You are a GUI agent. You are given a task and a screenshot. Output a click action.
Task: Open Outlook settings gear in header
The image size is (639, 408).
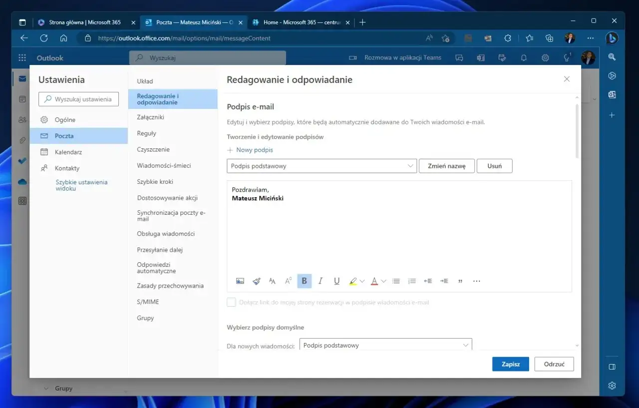click(546, 58)
